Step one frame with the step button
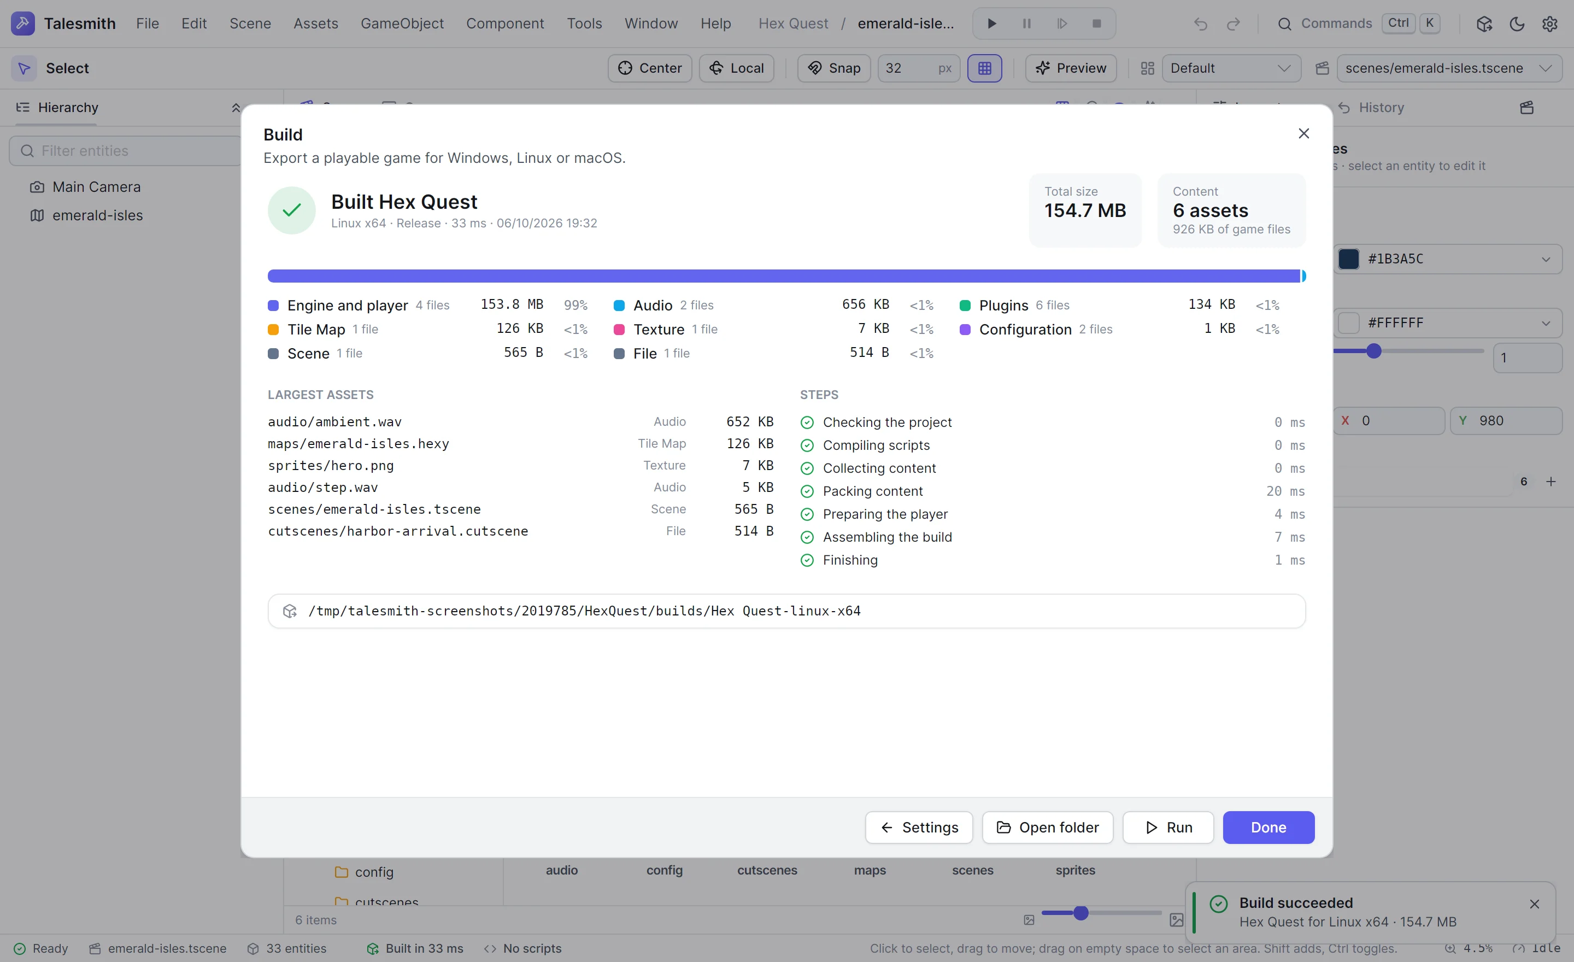Viewport: 1574px width, 962px height. click(x=1062, y=24)
